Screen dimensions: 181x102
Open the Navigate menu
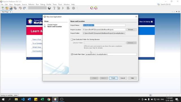[x=17, y=5]
